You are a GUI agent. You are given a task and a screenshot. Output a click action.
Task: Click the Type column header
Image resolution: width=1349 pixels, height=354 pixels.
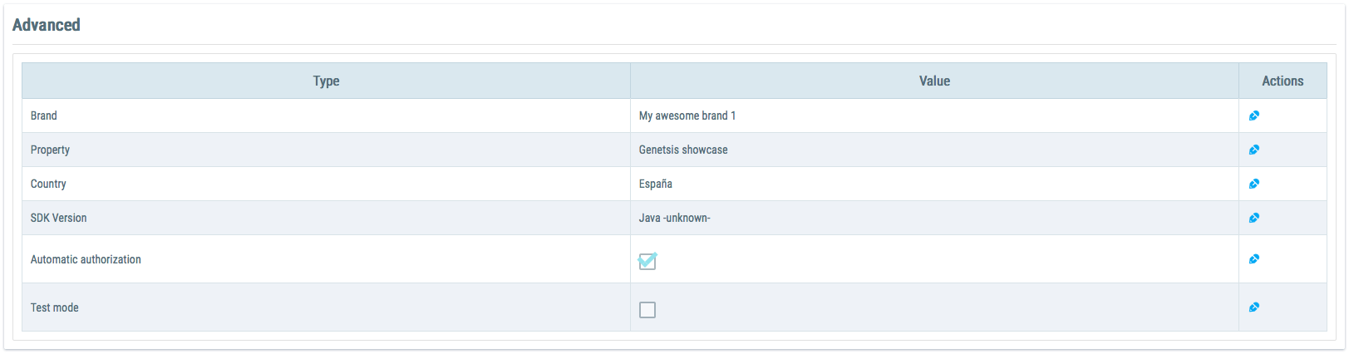pos(326,81)
